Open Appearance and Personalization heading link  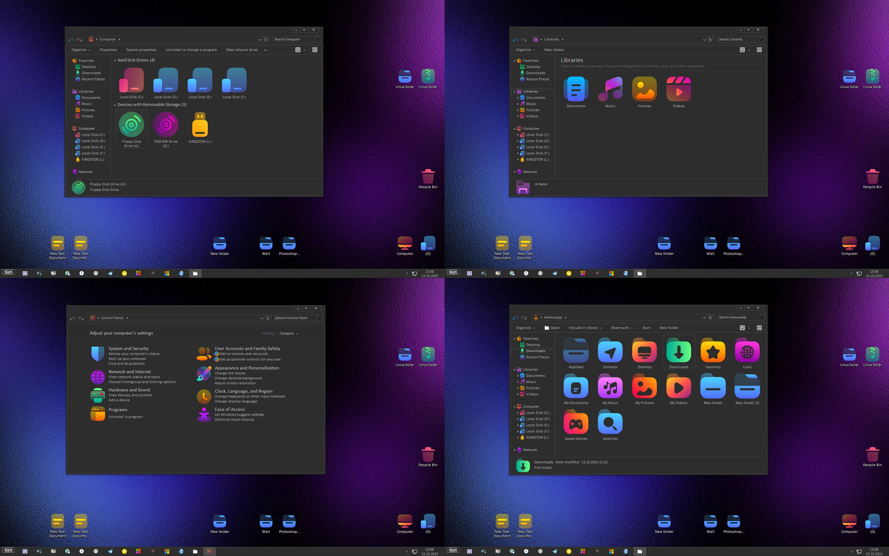click(x=247, y=368)
